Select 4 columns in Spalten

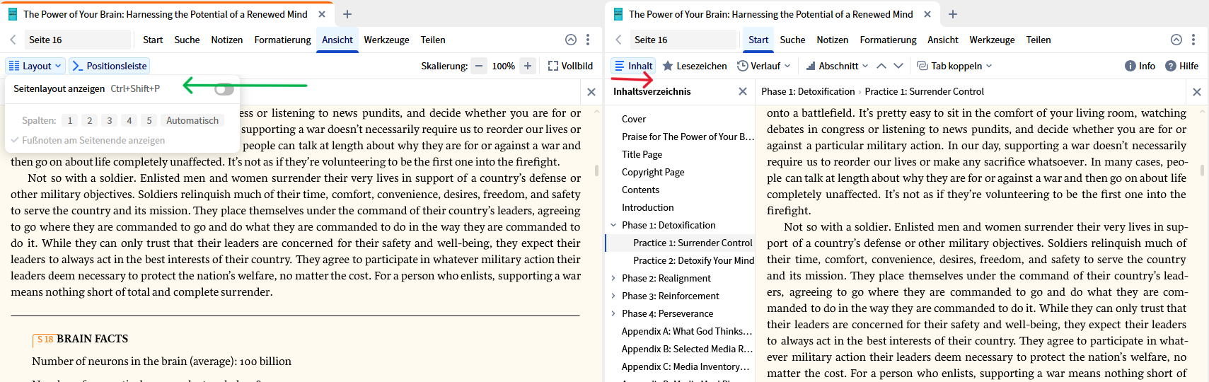tap(129, 120)
